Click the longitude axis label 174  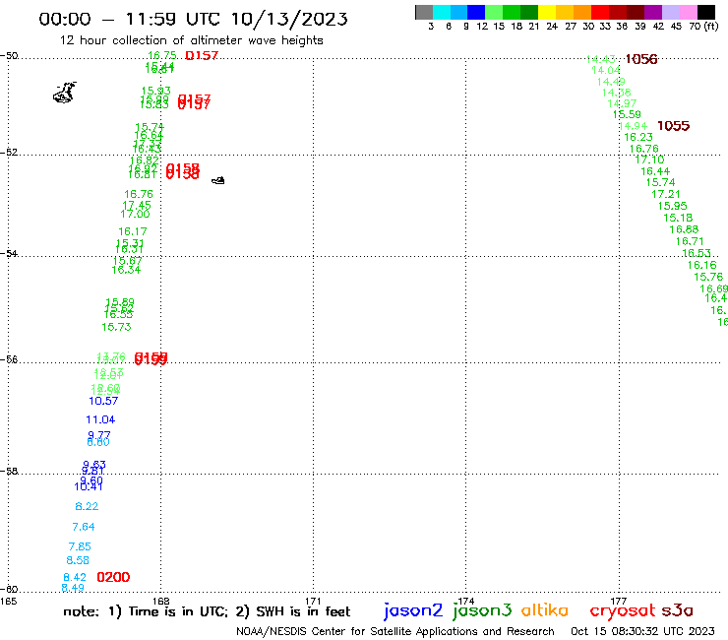465,601
